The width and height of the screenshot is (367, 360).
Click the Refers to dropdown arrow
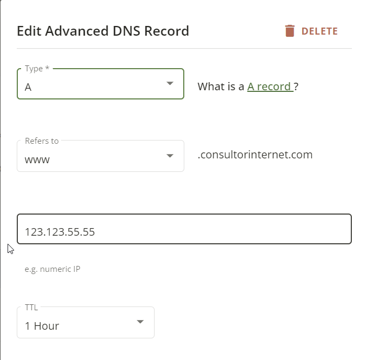(170, 156)
